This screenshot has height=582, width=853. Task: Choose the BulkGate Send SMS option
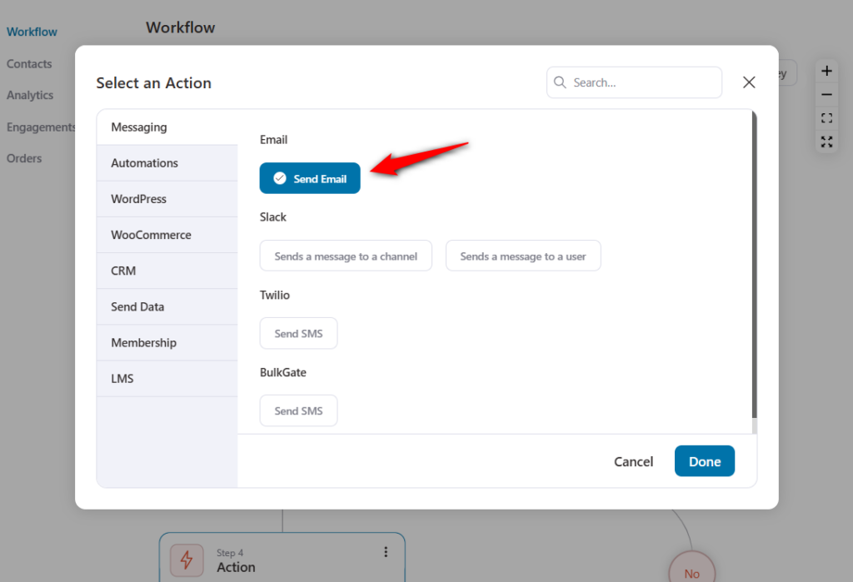point(298,410)
